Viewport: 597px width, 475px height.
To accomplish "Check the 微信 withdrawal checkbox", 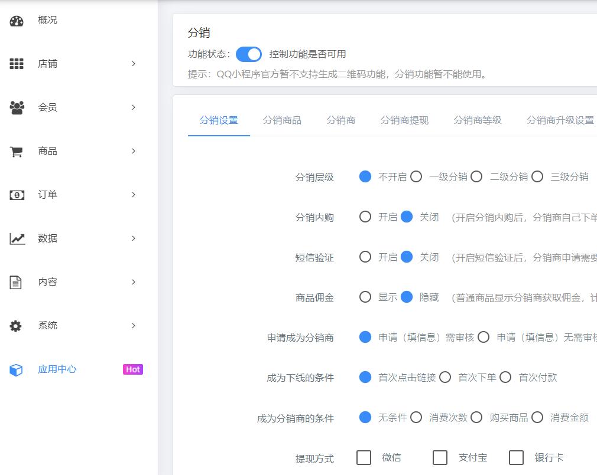I will click(x=364, y=457).
